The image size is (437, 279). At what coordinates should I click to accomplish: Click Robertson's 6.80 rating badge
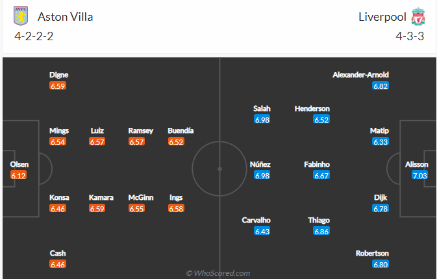tap(381, 265)
